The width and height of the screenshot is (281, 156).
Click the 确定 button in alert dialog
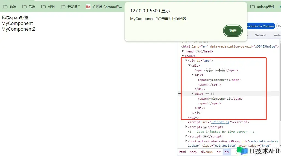click(233, 31)
